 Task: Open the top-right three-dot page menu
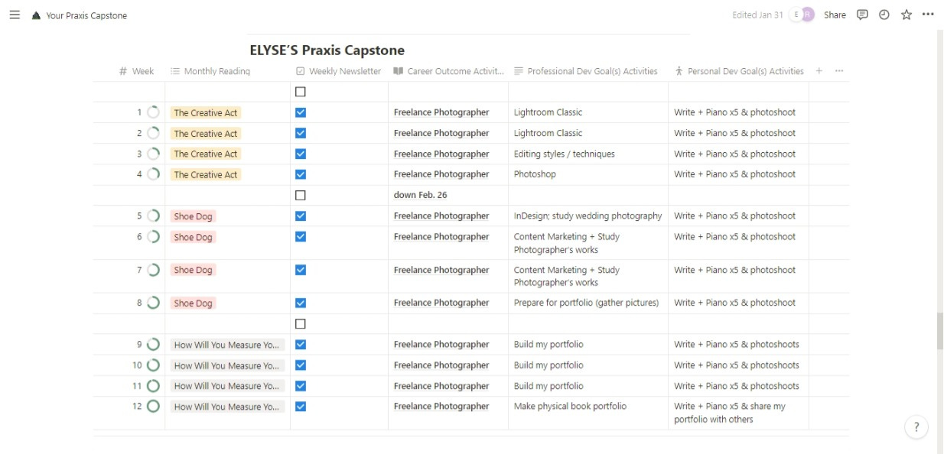928,15
